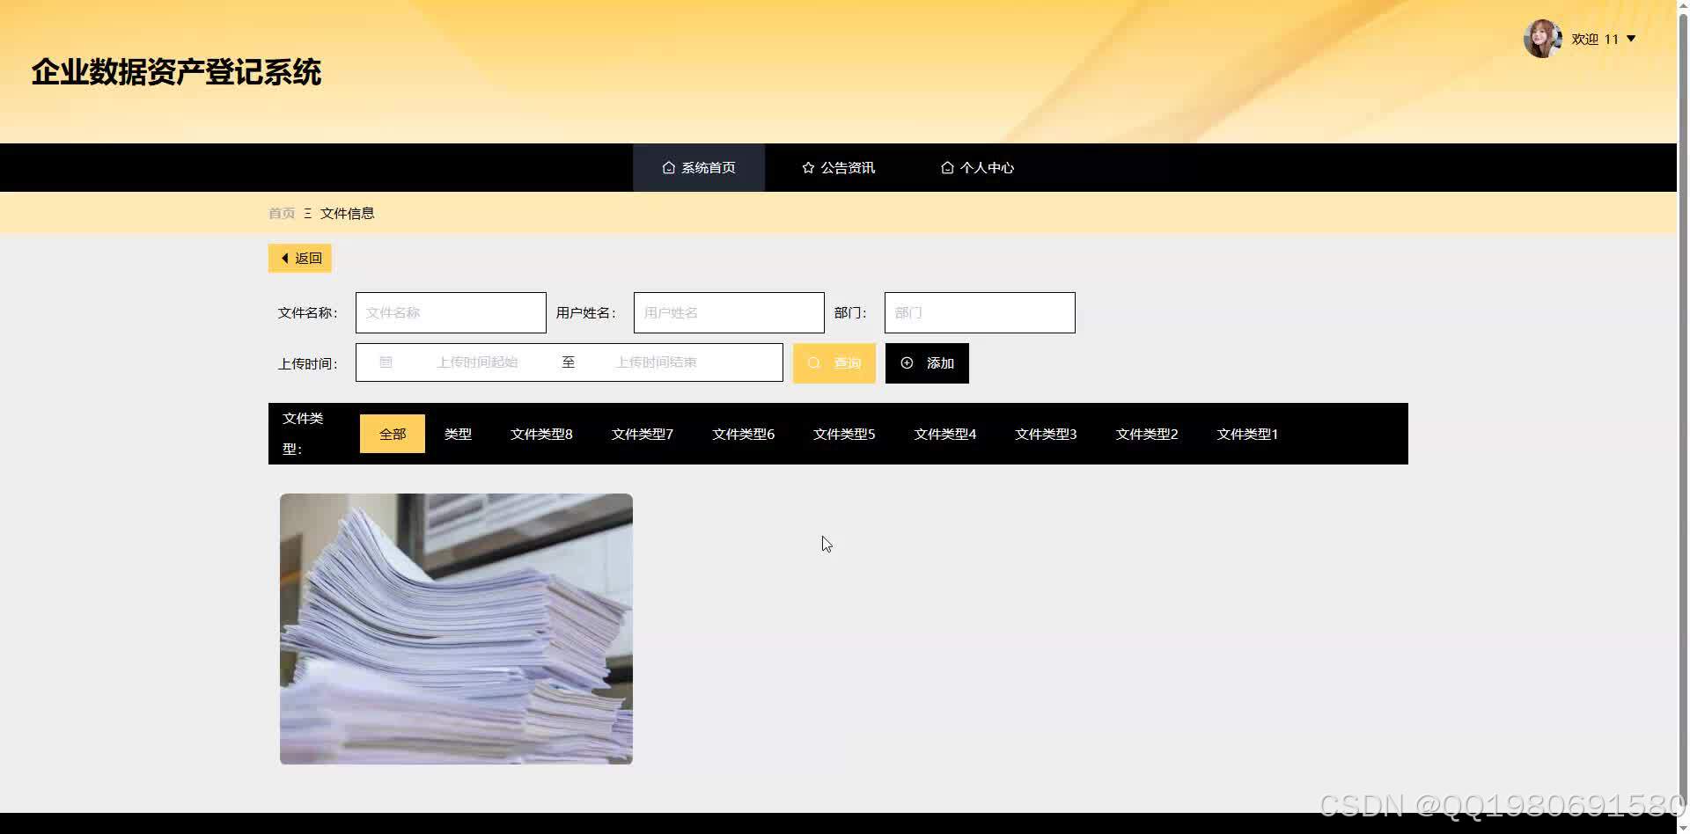Click the calendar icon in the 上传时间 field
The height and width of the screenshot is (834, 1690).
[x=386, y=362]
